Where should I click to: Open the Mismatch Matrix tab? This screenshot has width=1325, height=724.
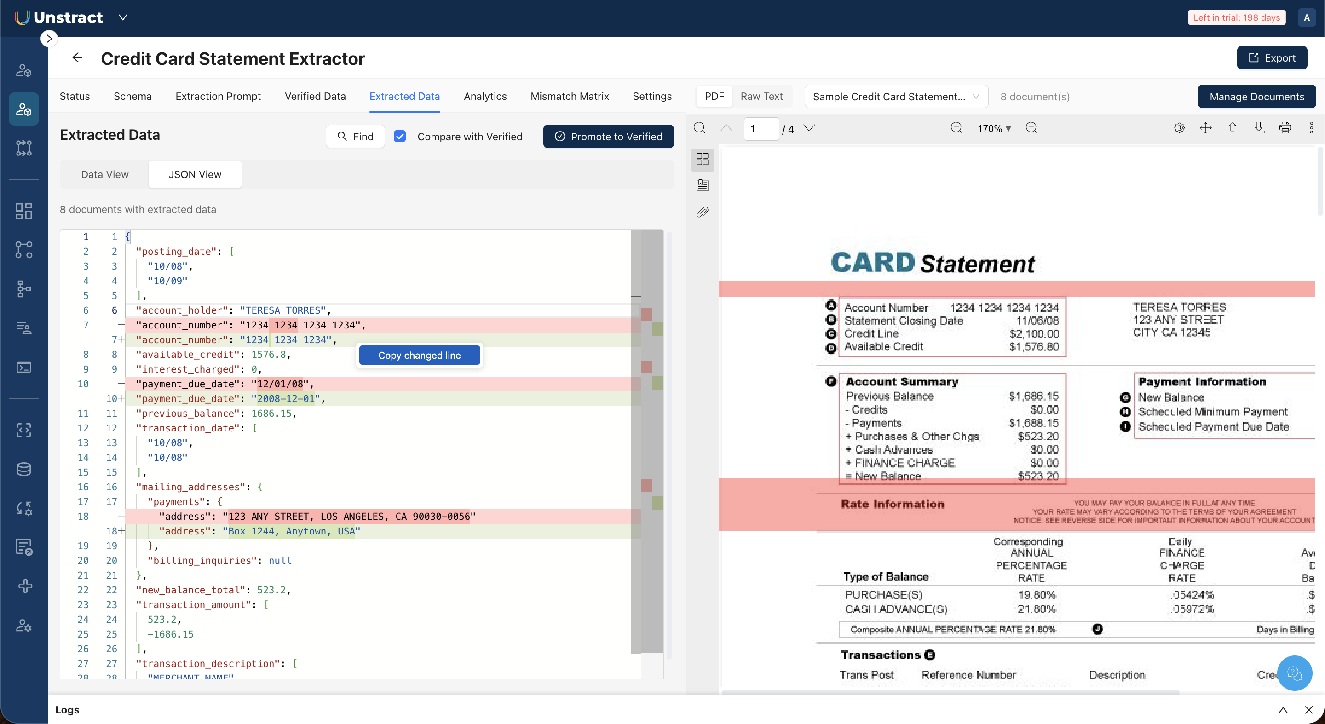coord(570,96)
